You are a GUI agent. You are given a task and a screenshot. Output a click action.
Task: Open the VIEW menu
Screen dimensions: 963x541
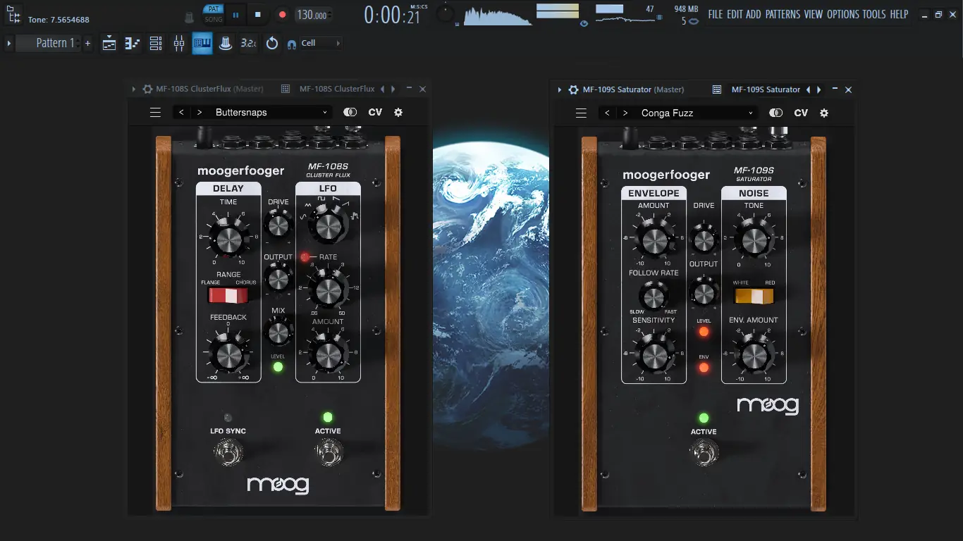point(814,14)
